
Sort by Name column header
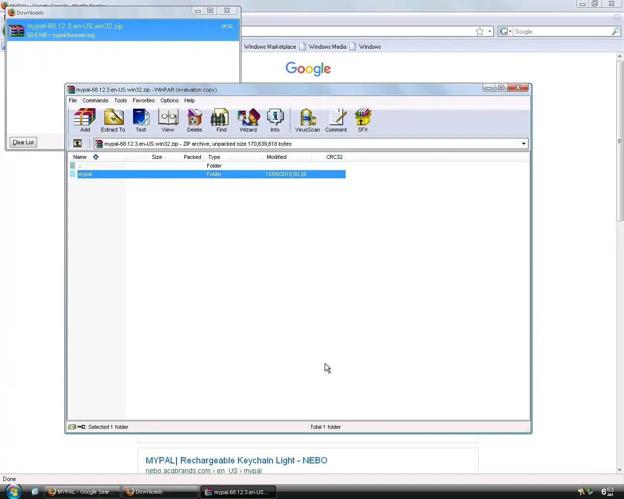[x=97, y=157]
